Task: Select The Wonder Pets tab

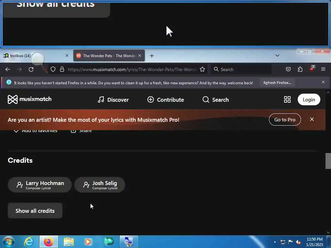Action: (109, 56)
